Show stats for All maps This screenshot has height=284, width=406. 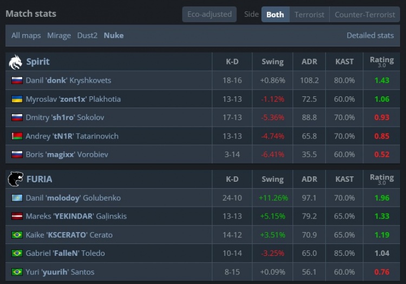pos(26,35)
